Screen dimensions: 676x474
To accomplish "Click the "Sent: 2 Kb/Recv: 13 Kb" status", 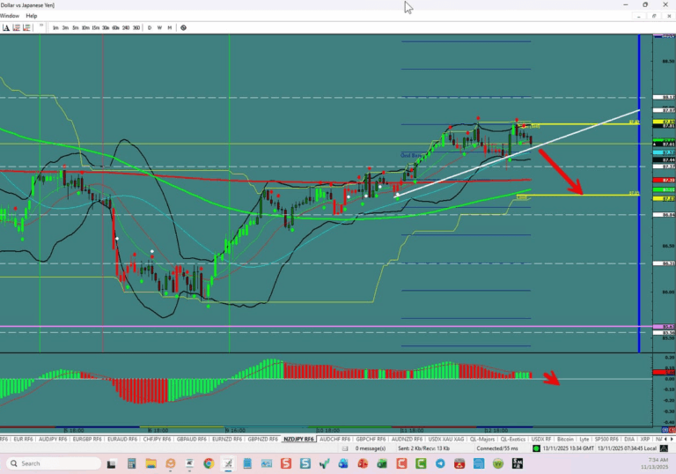I will pos(423,448).
